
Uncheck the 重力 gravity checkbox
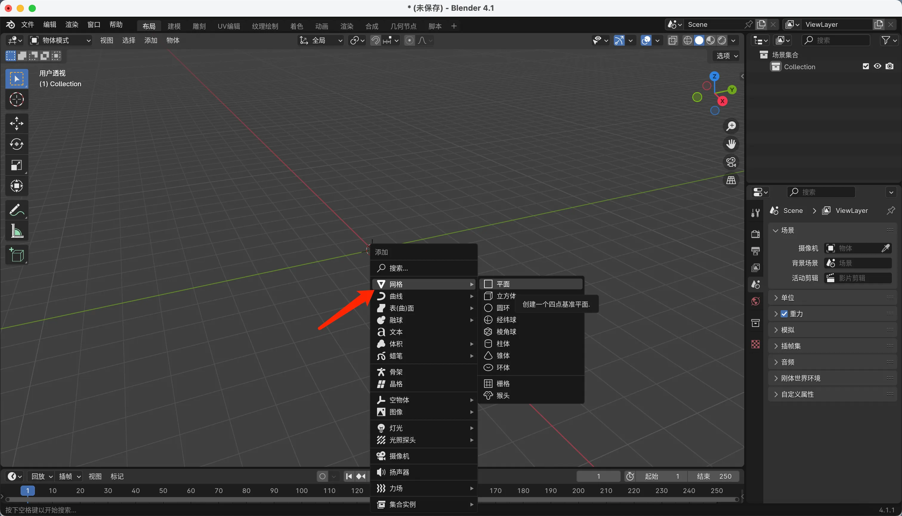pos(784,314)
